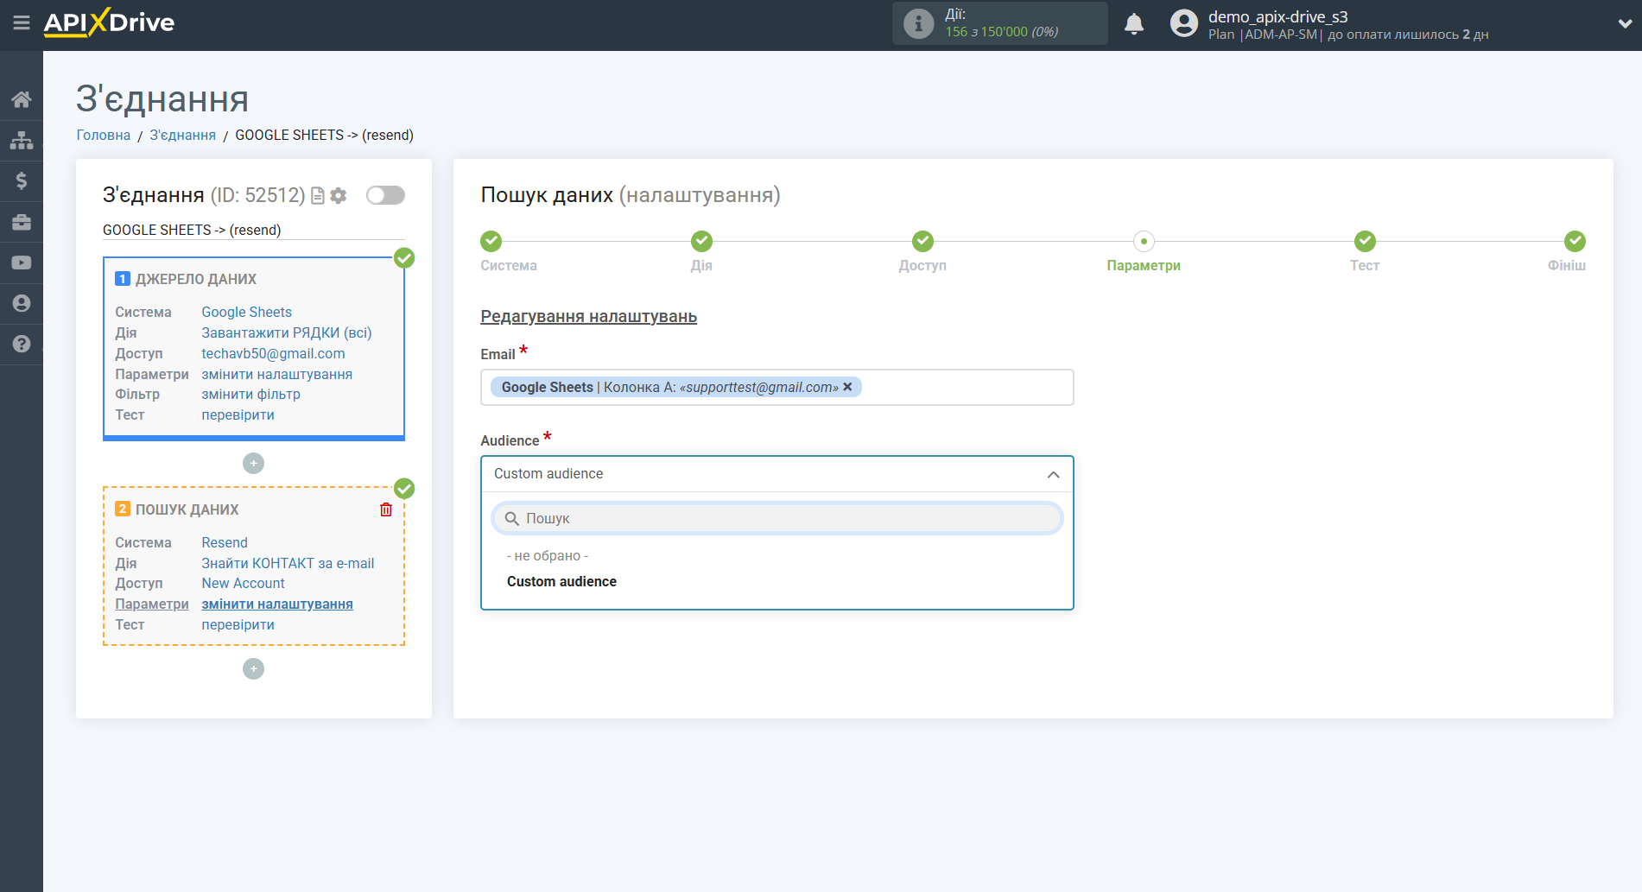Expand the user account menu chevron
Image resolution: width=1642 pixels, height=892 pixels.
1624,24
